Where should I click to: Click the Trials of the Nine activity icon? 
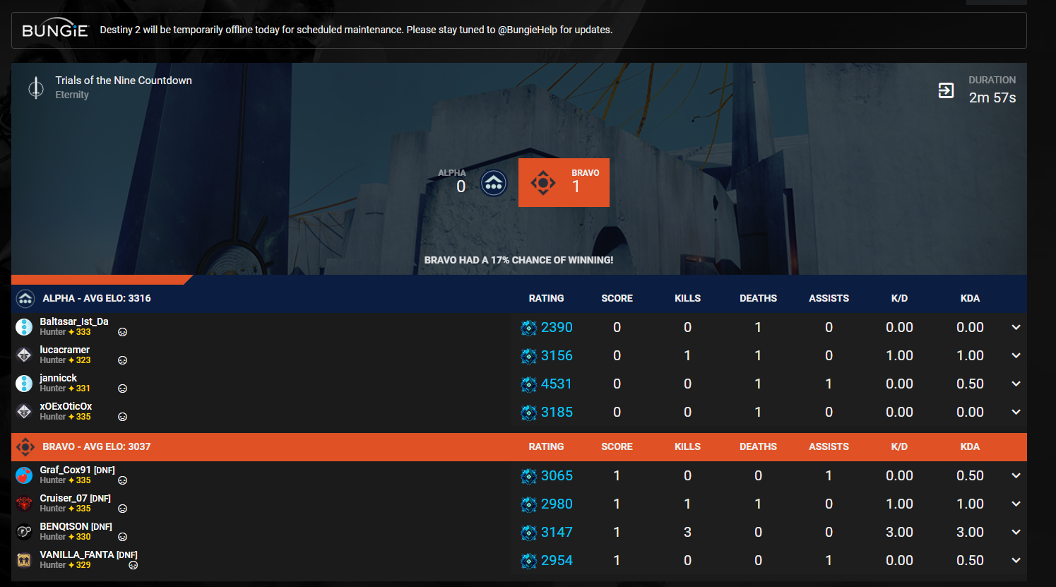[36, 88]
